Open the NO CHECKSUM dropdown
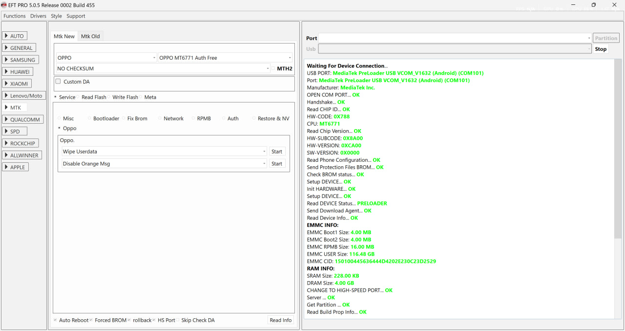The image size is (625, 331). 163,68
